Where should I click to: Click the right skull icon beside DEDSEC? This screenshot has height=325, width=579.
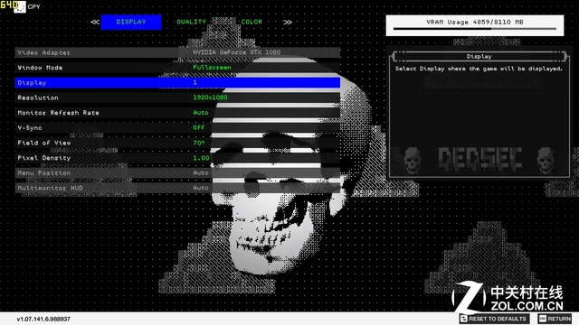coord(546,160)
